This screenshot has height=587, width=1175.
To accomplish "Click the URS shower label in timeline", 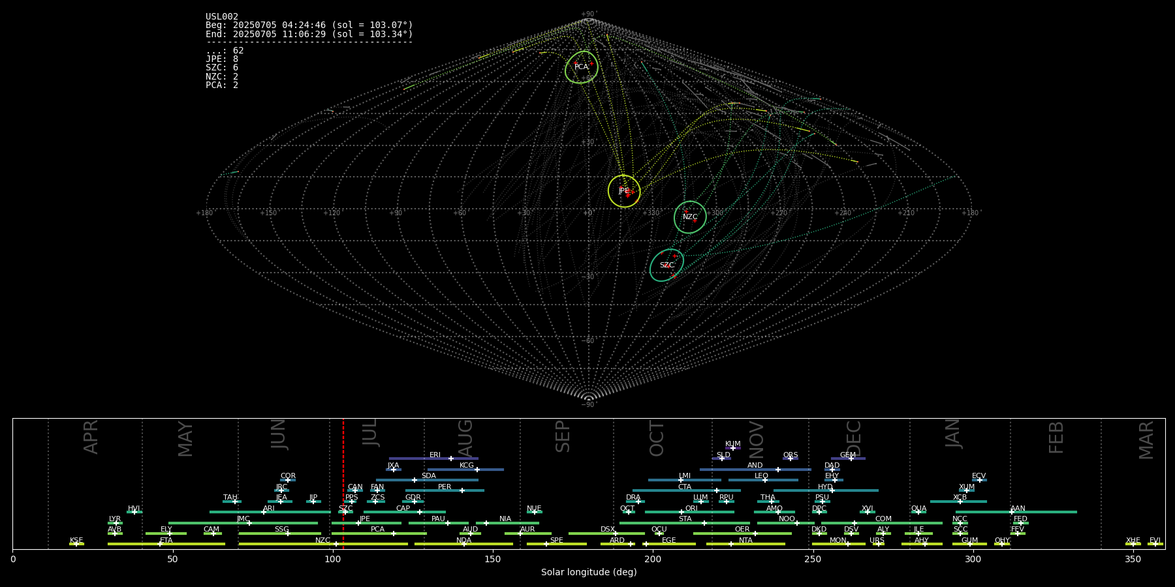I will (877, 541).
